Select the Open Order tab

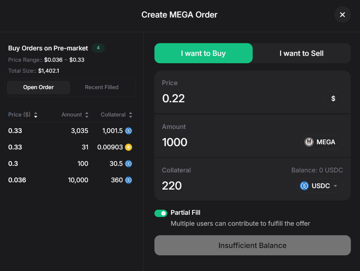[38, 87]
